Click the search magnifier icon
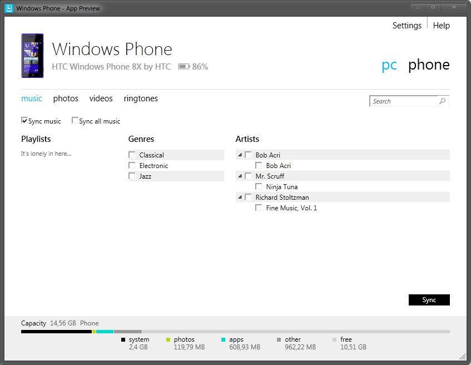 pos(443,101)
